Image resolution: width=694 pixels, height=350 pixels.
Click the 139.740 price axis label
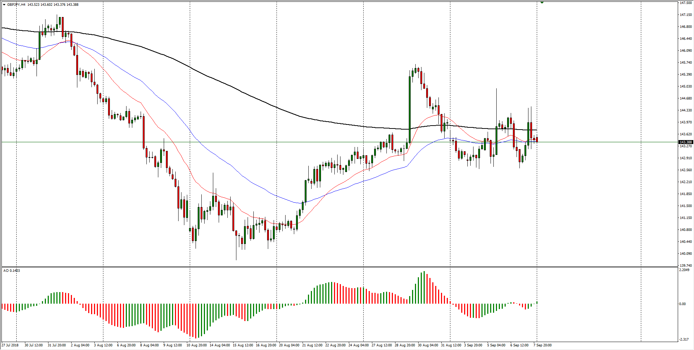(686, 265)
